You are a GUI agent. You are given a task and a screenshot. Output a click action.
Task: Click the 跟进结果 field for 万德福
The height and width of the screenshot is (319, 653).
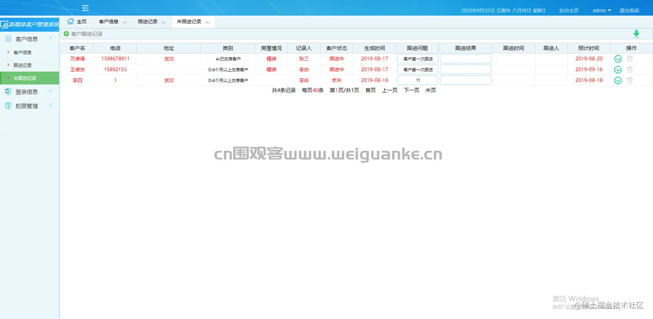click(466, 59)
